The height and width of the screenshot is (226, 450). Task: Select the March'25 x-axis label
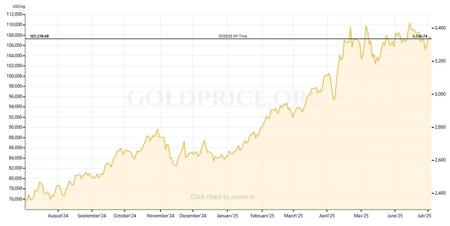coord(293,216)
